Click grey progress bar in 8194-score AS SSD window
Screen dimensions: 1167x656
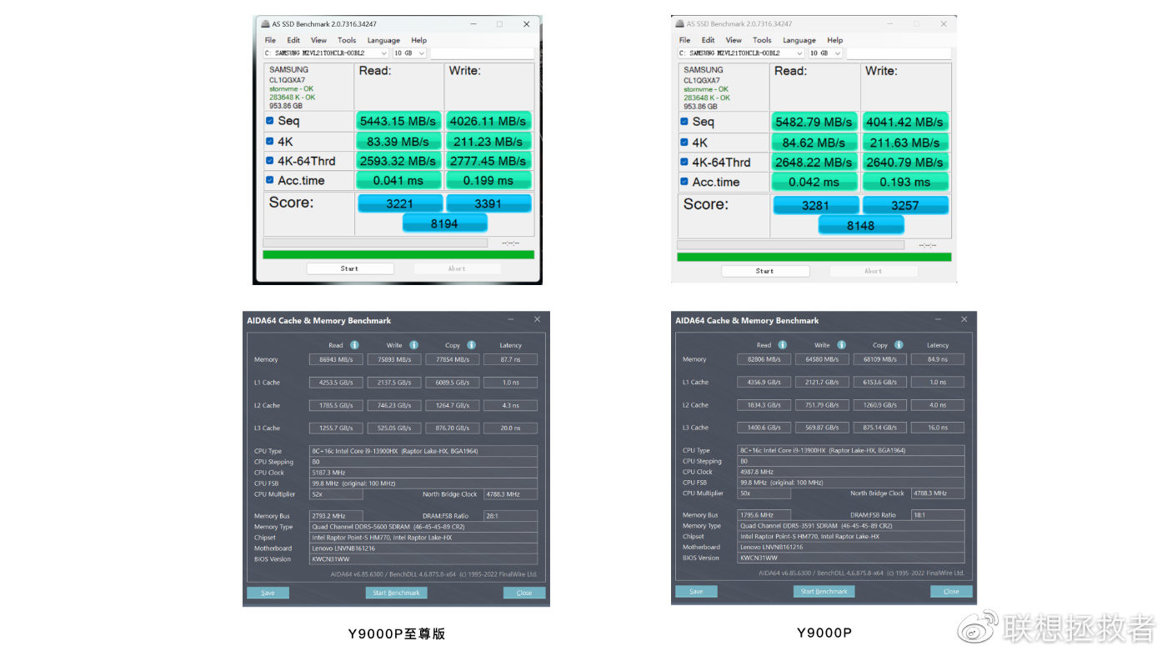(x=375, y=243)
